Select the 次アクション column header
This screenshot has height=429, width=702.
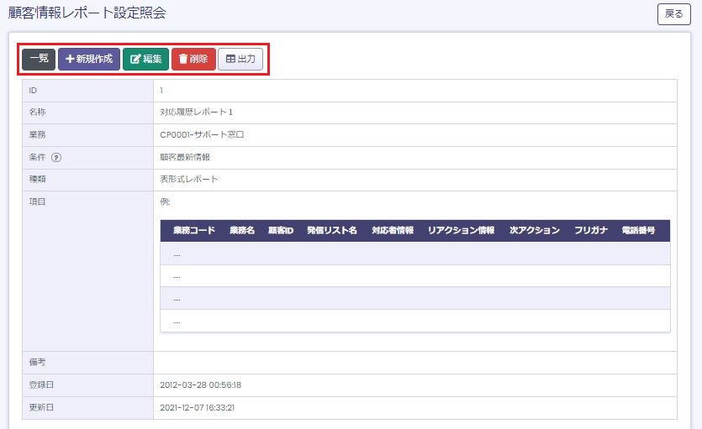534,231
